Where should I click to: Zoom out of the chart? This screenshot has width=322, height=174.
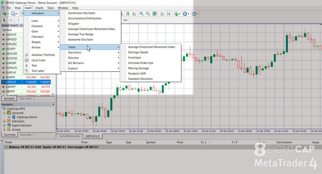coord(148,14)
